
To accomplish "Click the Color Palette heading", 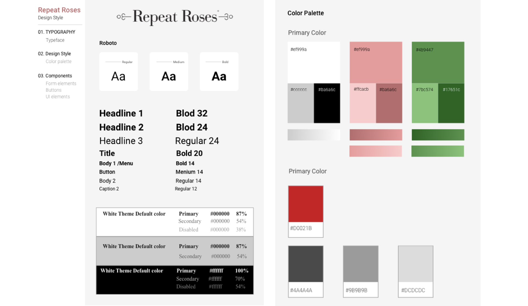I will tap(306, 13).
